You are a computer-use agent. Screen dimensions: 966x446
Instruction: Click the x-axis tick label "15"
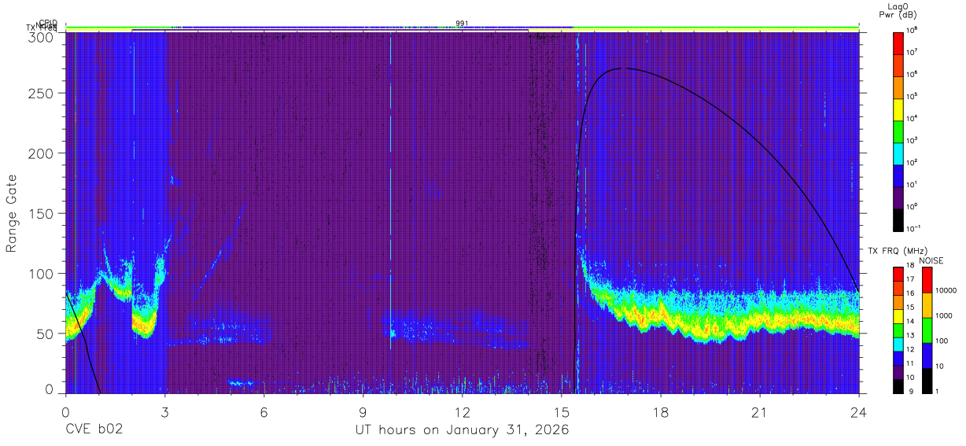[561, 412]
